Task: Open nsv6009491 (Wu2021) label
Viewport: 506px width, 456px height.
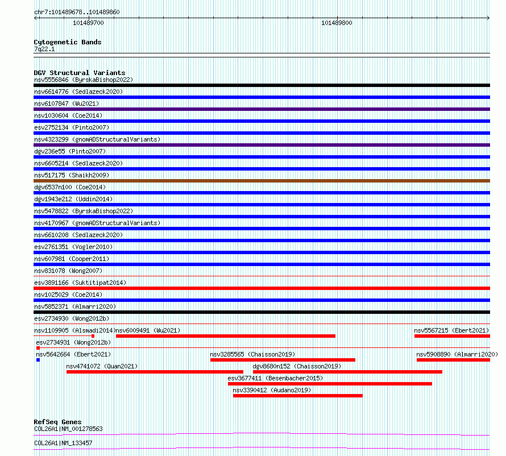Action: 148,330
